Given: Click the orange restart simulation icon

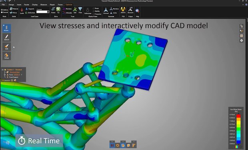Looking at the screenshot, I should coord(118,145).
